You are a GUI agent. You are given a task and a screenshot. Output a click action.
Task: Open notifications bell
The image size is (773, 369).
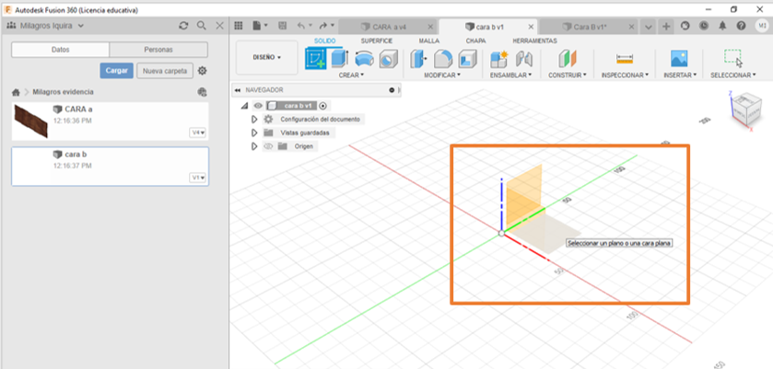(x=722, y=26)
